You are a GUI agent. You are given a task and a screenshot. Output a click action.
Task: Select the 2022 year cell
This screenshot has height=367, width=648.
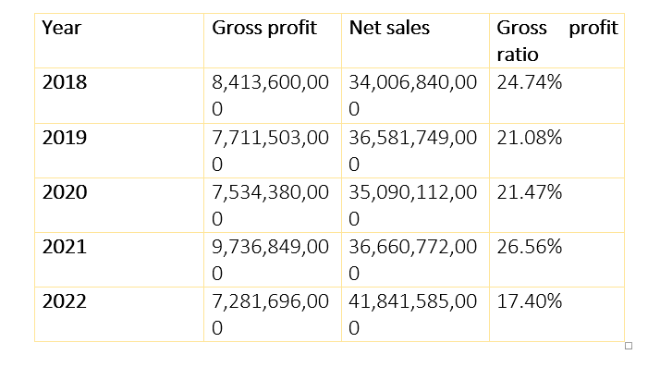[119, 314]
